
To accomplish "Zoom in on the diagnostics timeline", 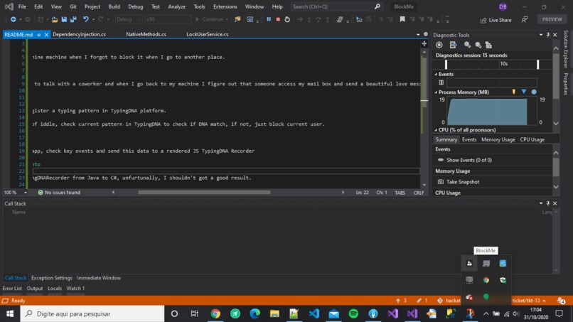I will (467, 45).
